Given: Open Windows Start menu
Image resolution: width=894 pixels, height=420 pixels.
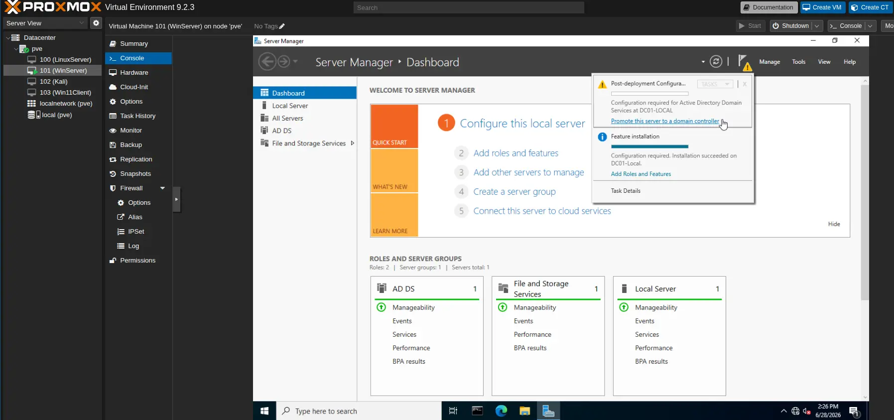Looking at the screenshot, I should [x=264, y=411].
